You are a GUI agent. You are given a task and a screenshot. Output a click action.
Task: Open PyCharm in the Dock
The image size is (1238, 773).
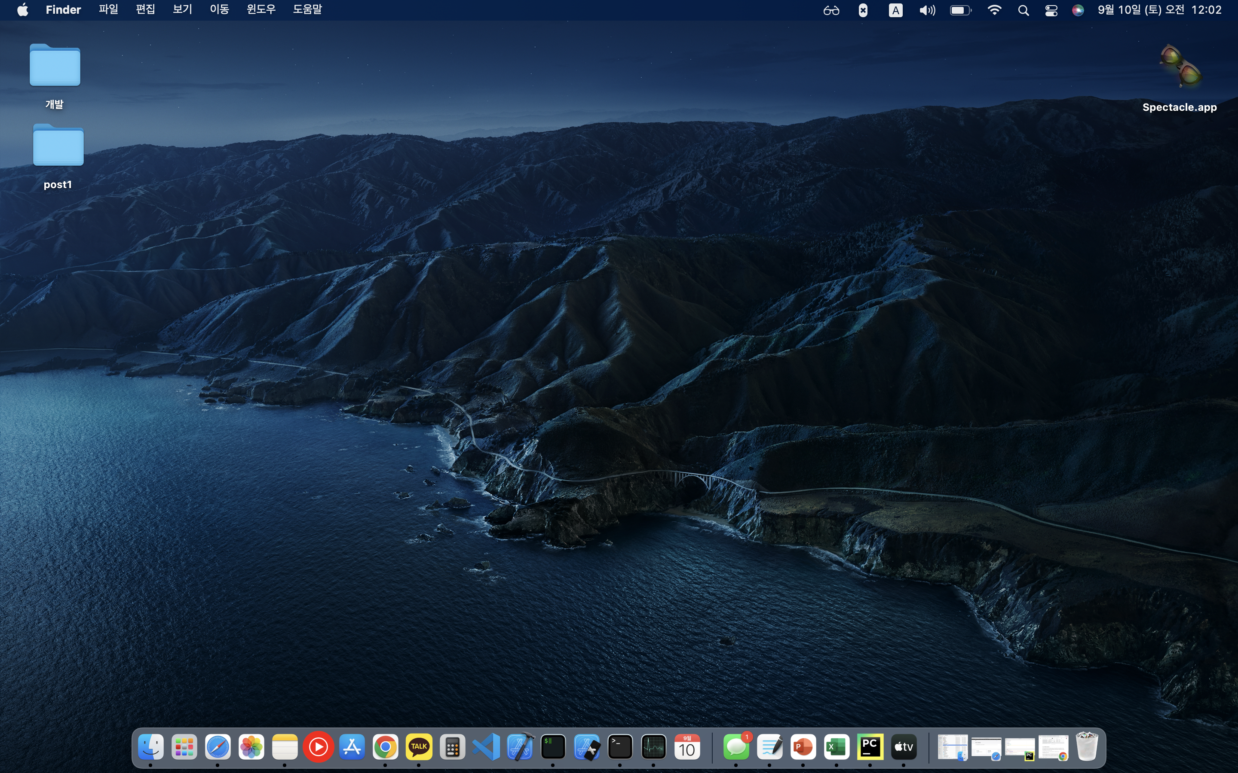click(870, 747)
